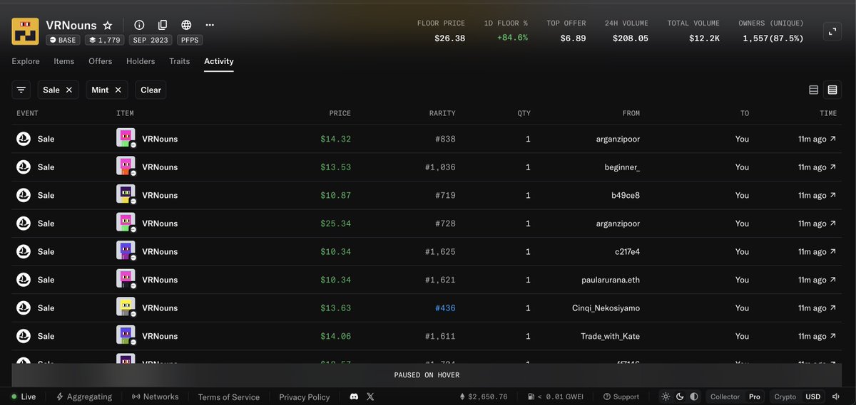Go to the Items tab
Image resolution: width=856 pixels, height=405 pixels.
[64, 61]
